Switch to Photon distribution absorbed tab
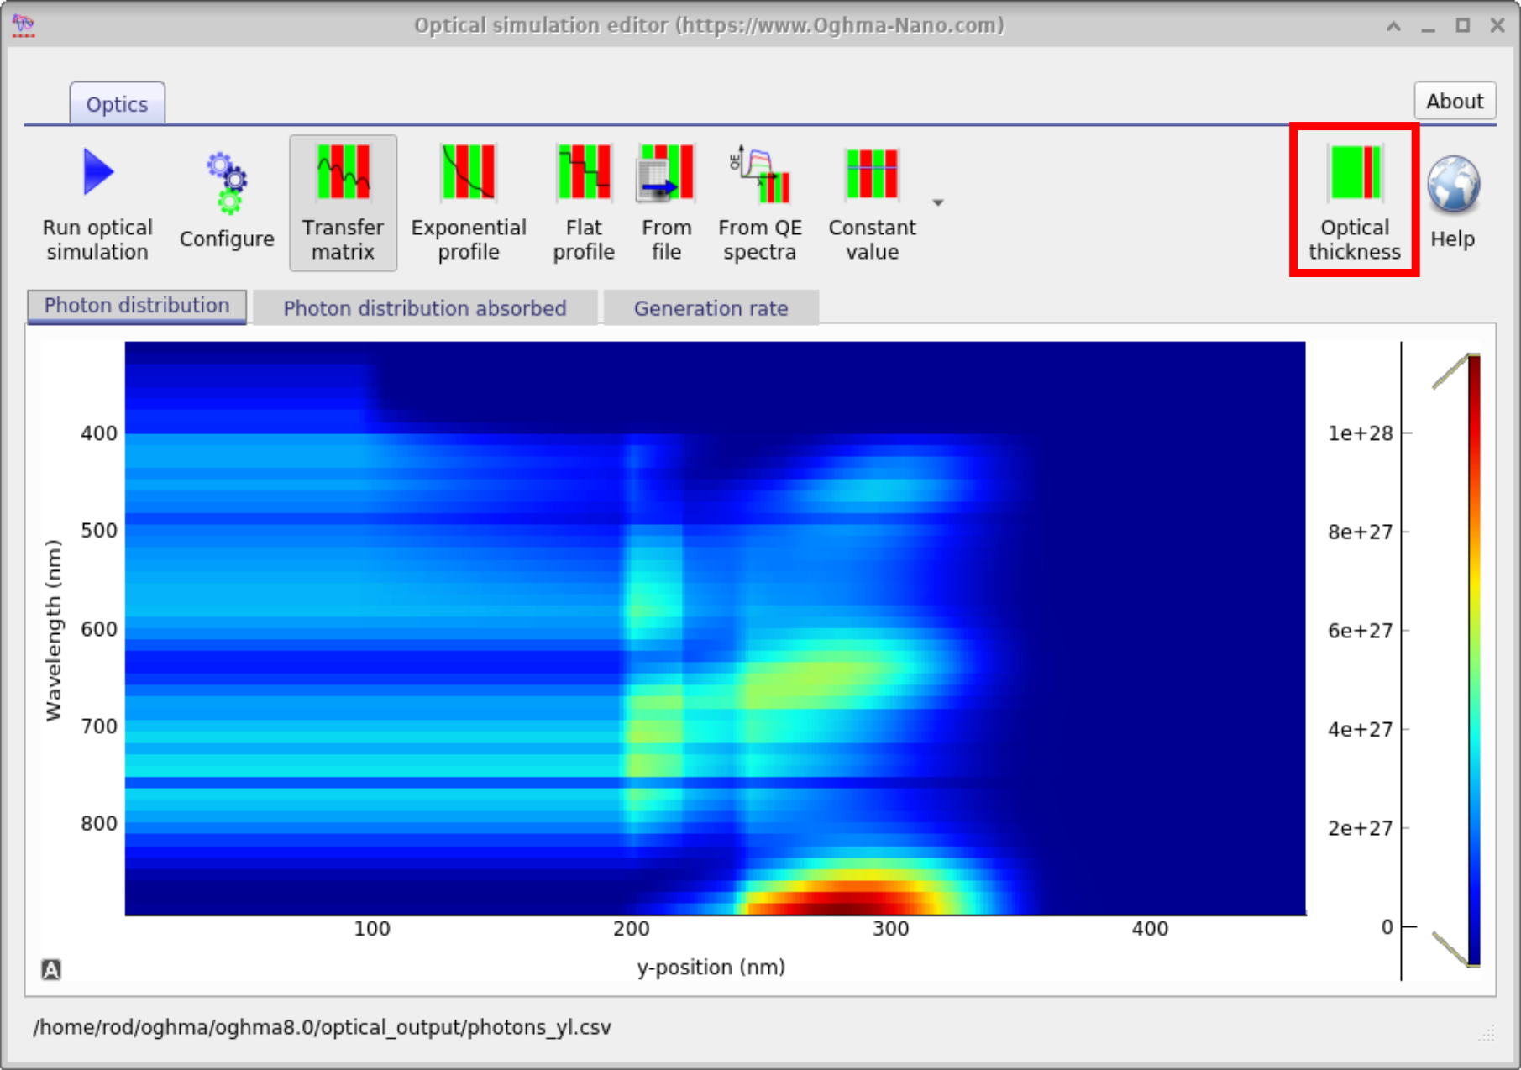The image size is (1521, 1070). [x=424, y=307]
